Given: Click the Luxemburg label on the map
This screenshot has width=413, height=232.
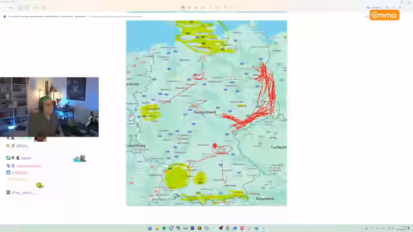Looking at the screenshot, I should [x=136, y=146].
